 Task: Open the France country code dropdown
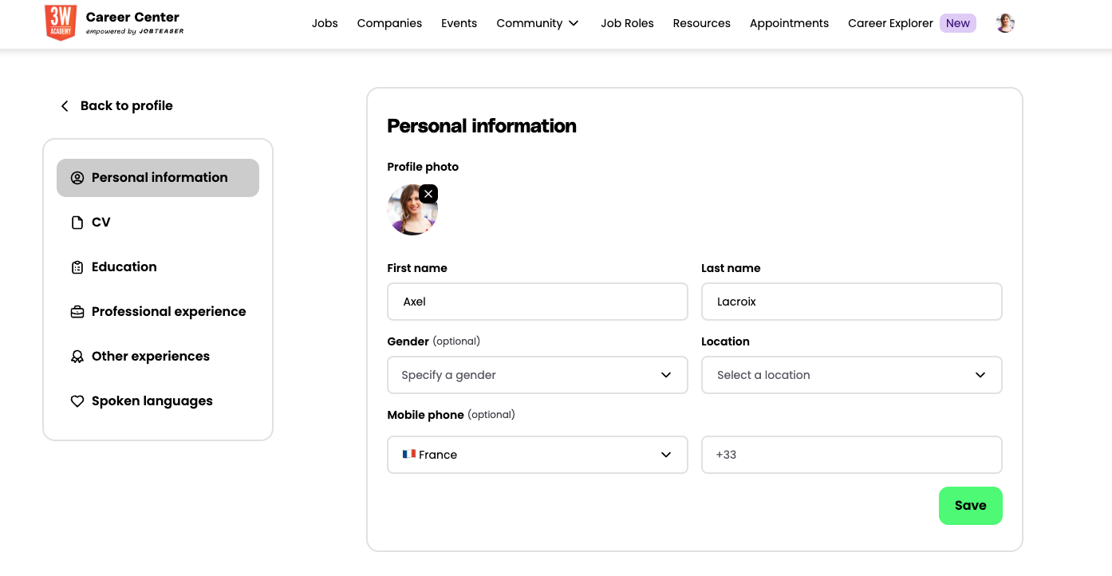(537, 455)
